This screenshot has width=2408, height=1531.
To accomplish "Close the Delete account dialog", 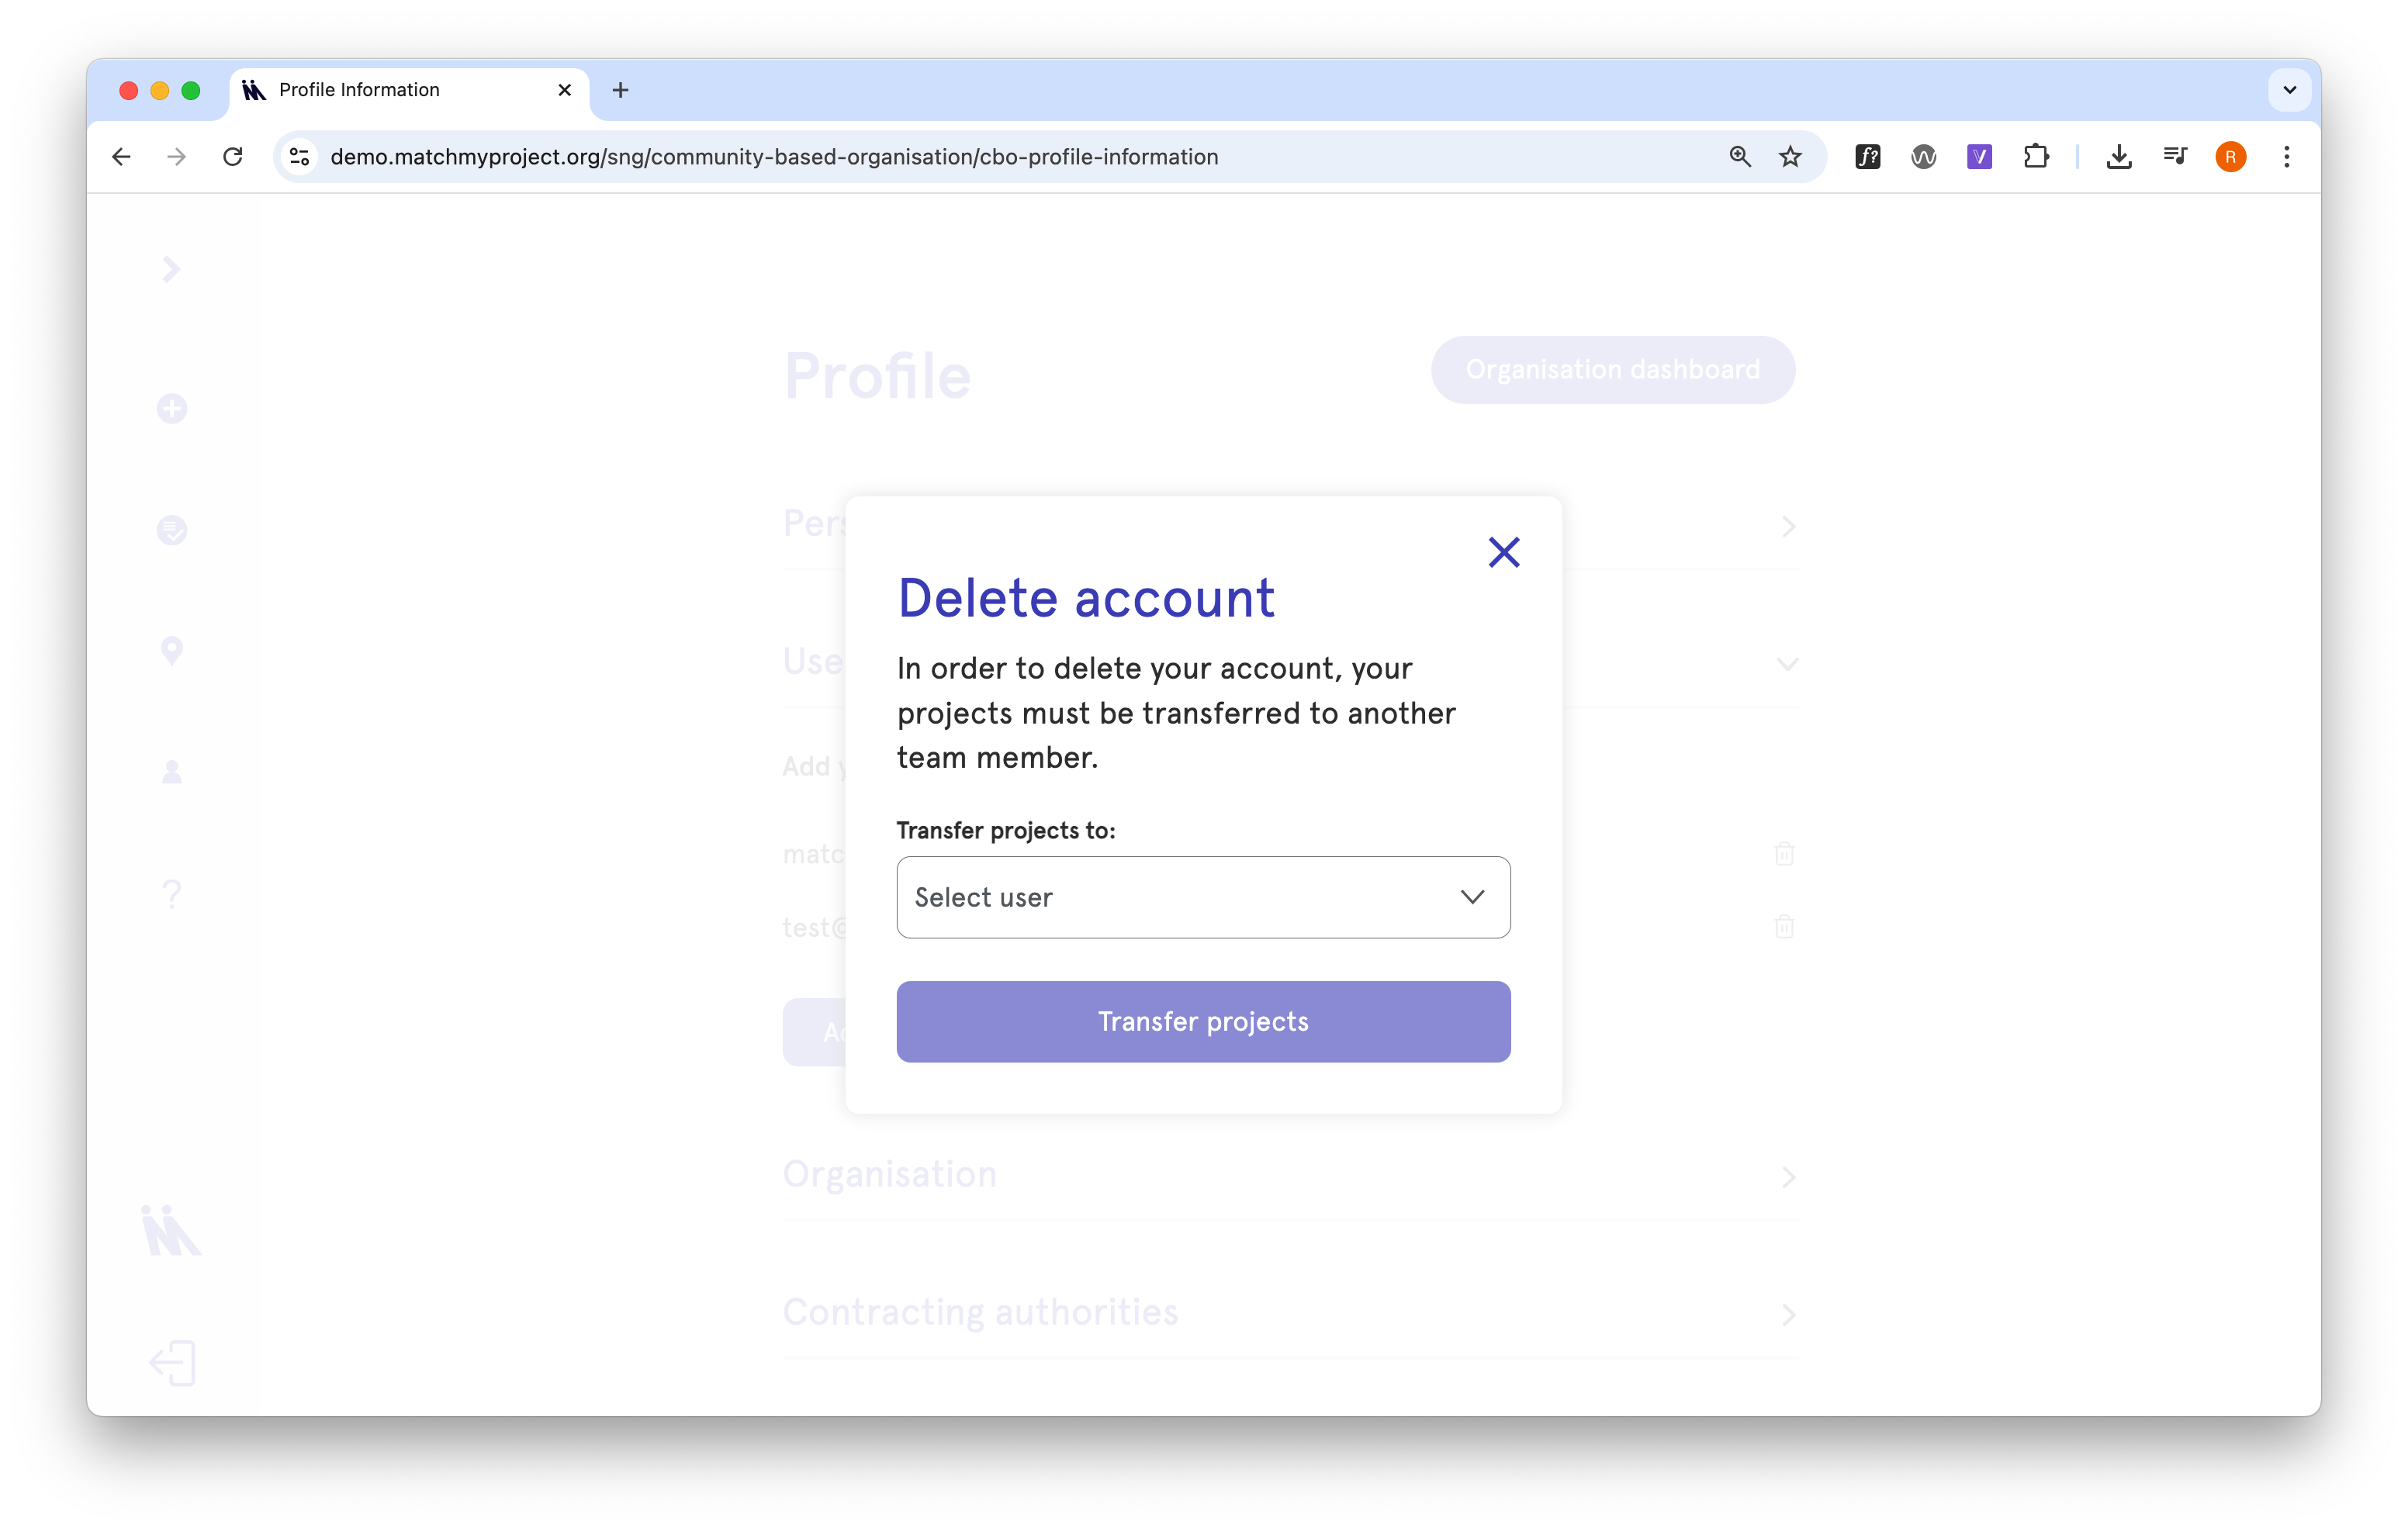I will (1503, 552).
